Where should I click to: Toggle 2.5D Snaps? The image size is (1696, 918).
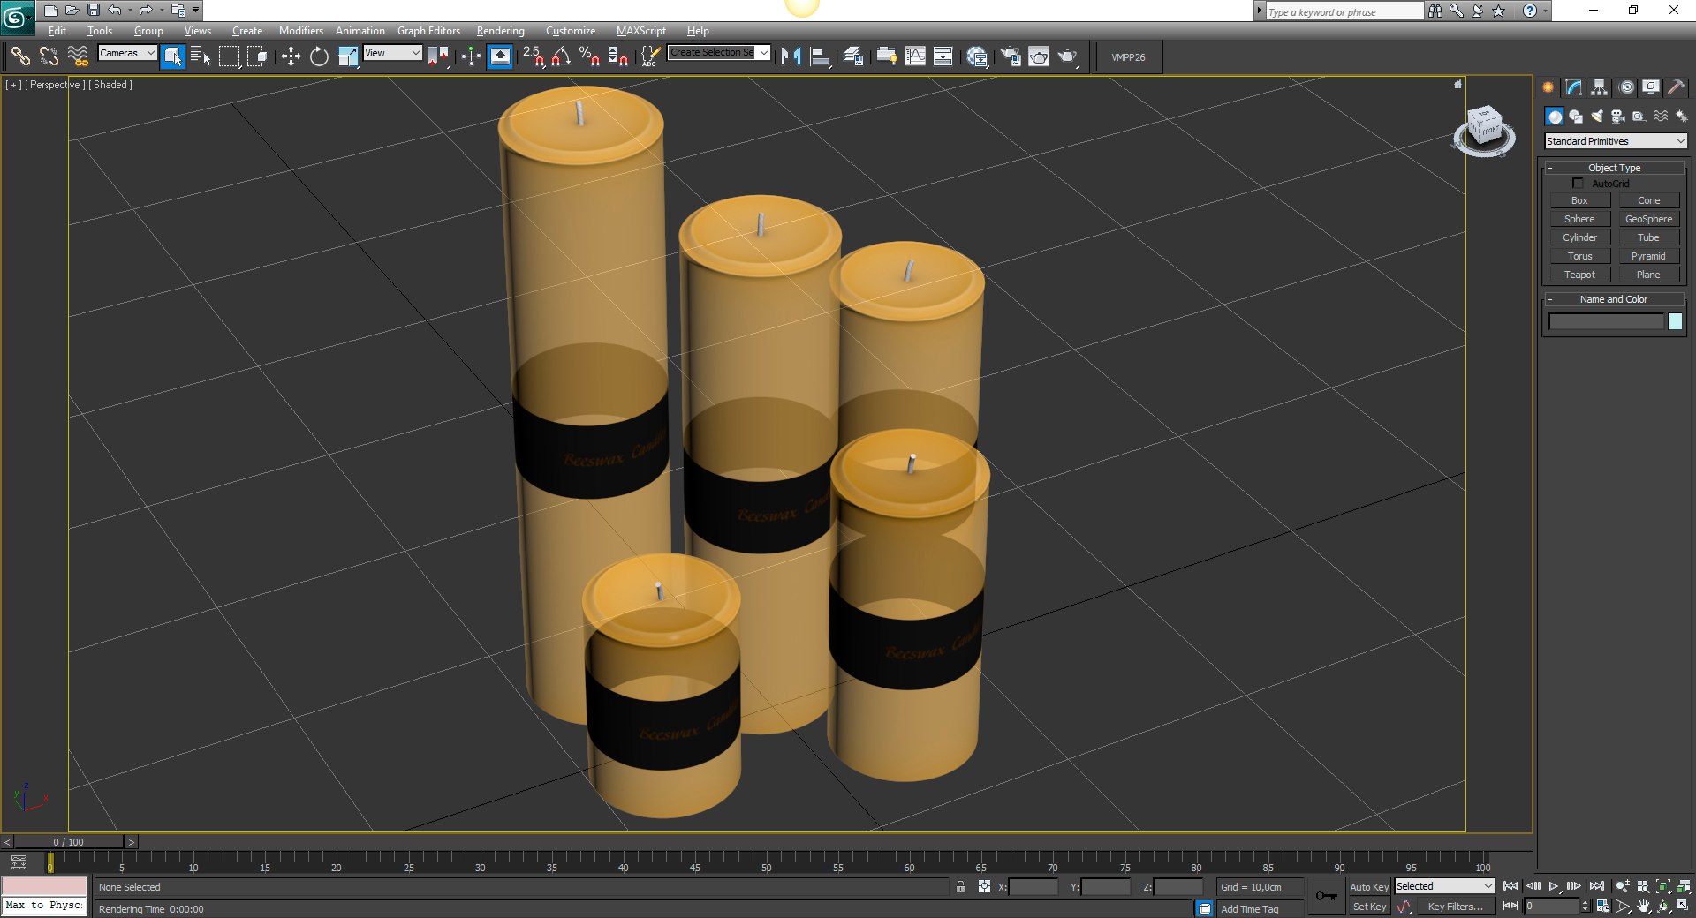click(x=534, y=56)
